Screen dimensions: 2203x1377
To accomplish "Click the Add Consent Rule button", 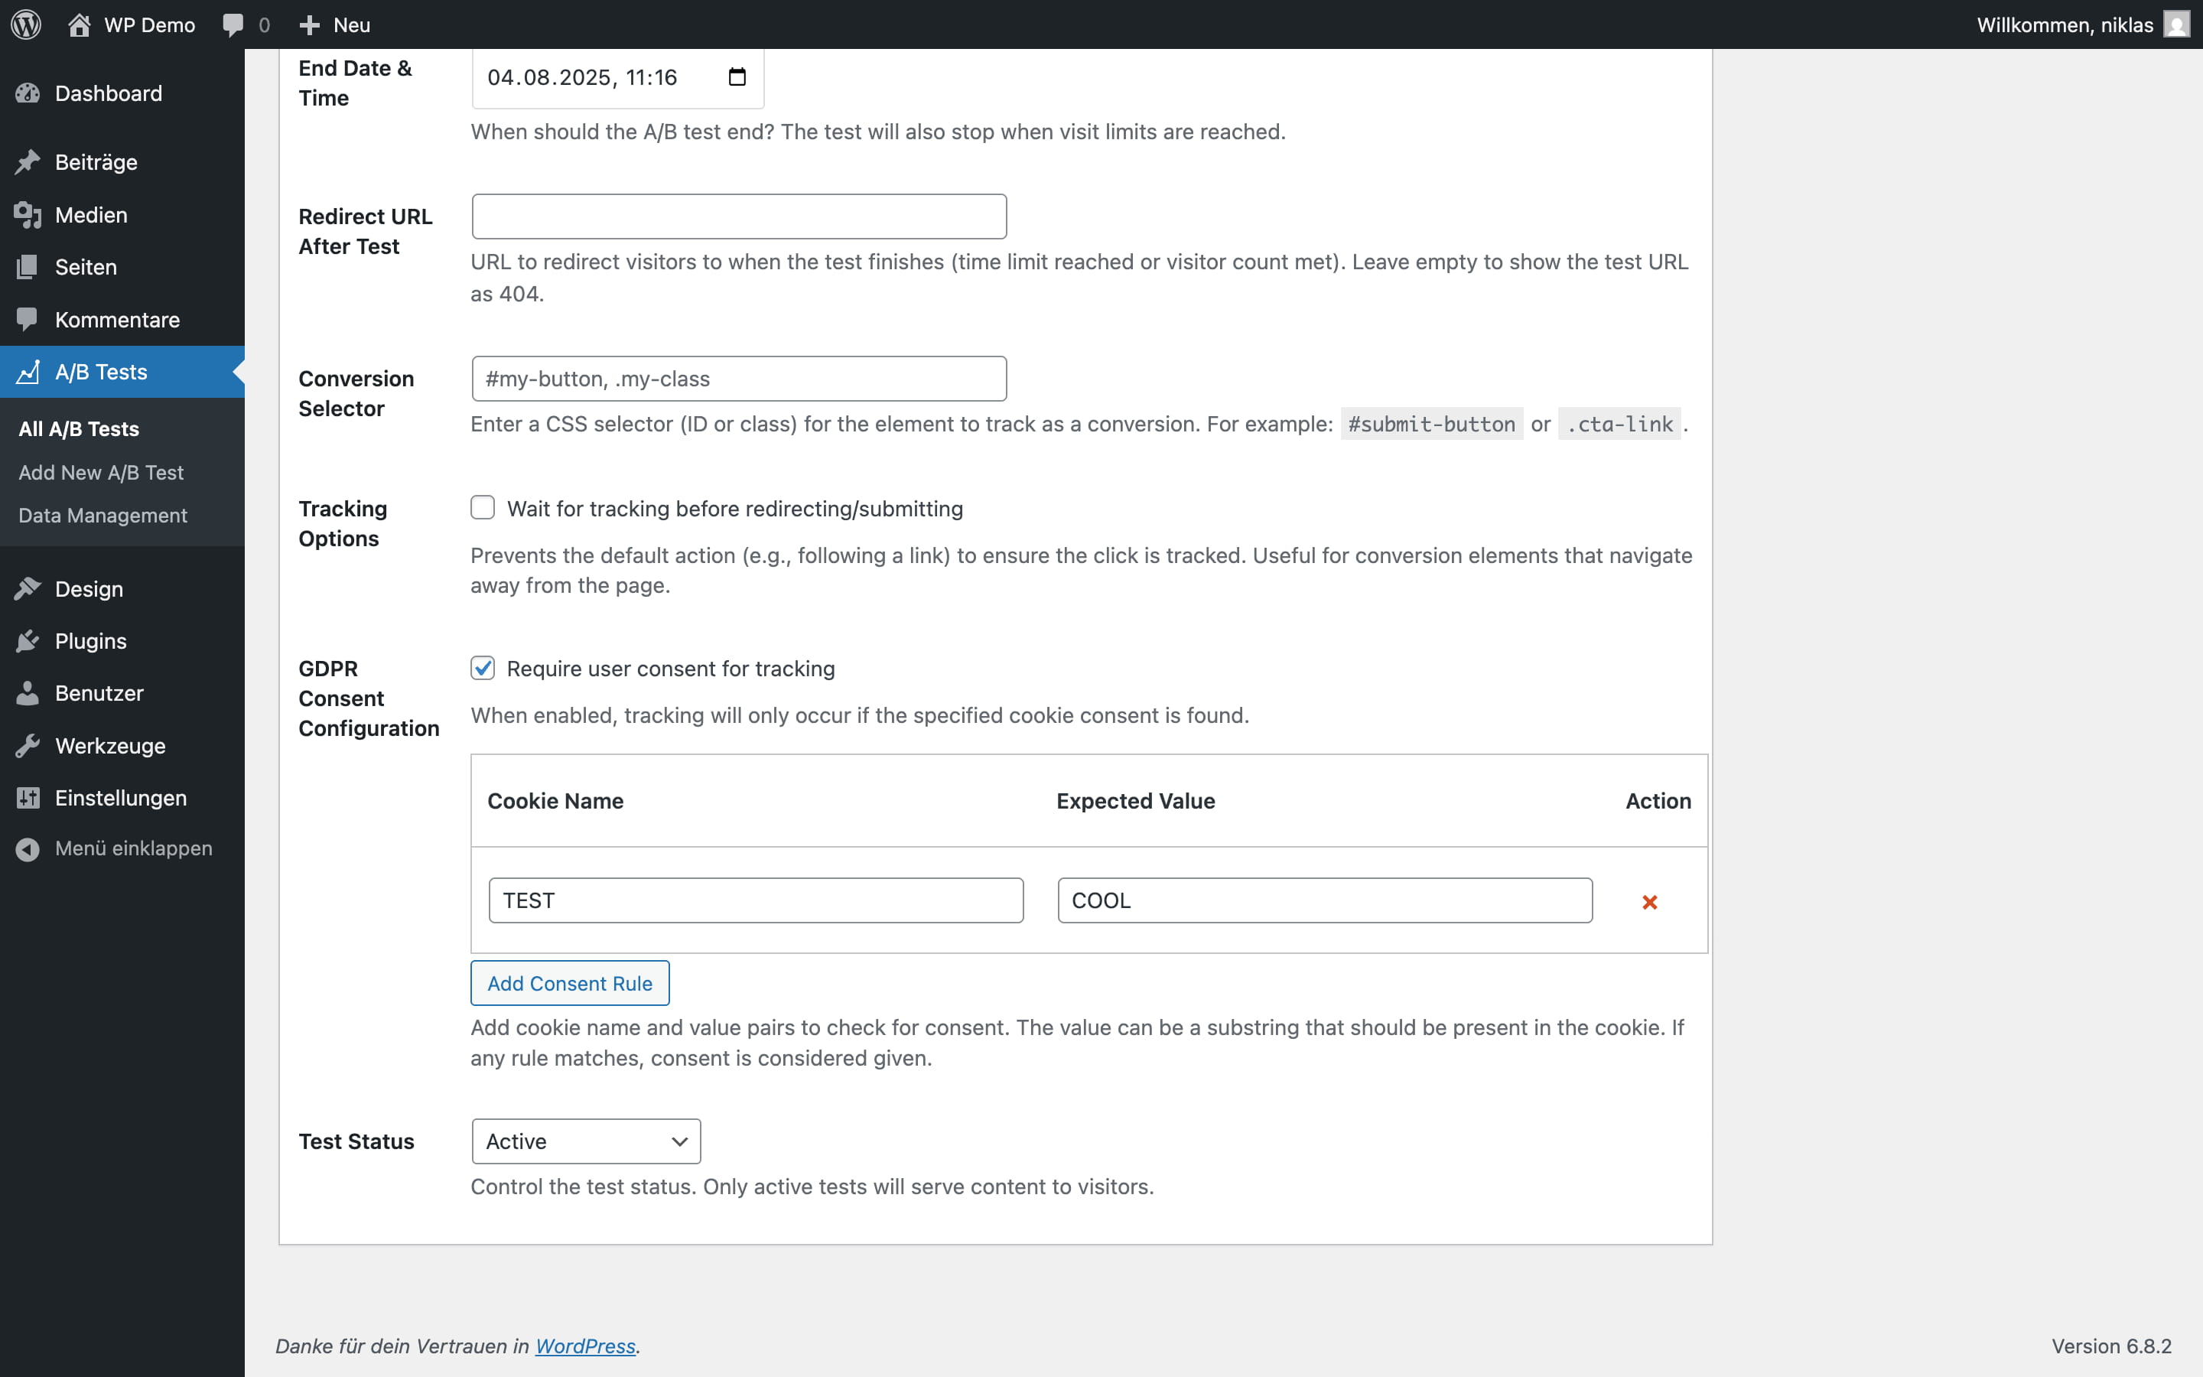I will coord(570,984).
